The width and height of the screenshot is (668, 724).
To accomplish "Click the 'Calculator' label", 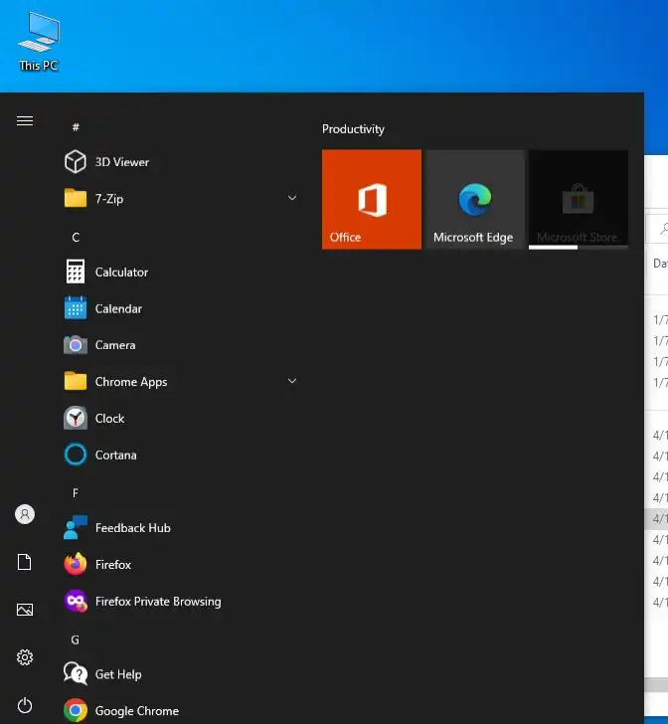I will (x=121, y=271).
